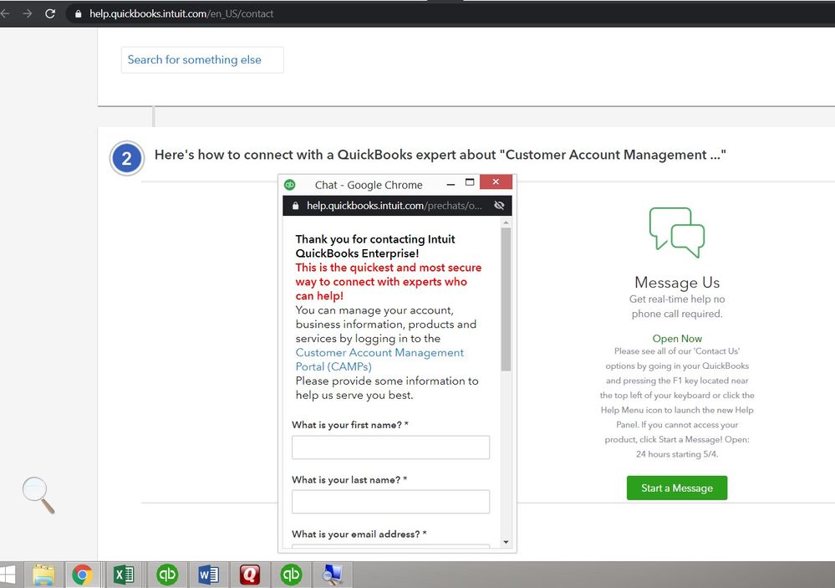Click the last name input field
835x588 pixels.
pos(390,502)
